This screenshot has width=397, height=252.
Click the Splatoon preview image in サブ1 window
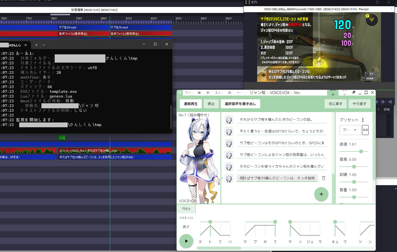(x=319, y=47)
